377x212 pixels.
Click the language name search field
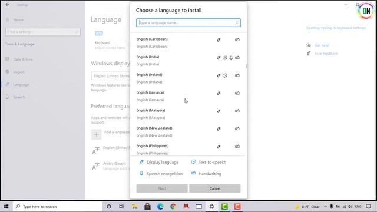[x=188, y=22]
